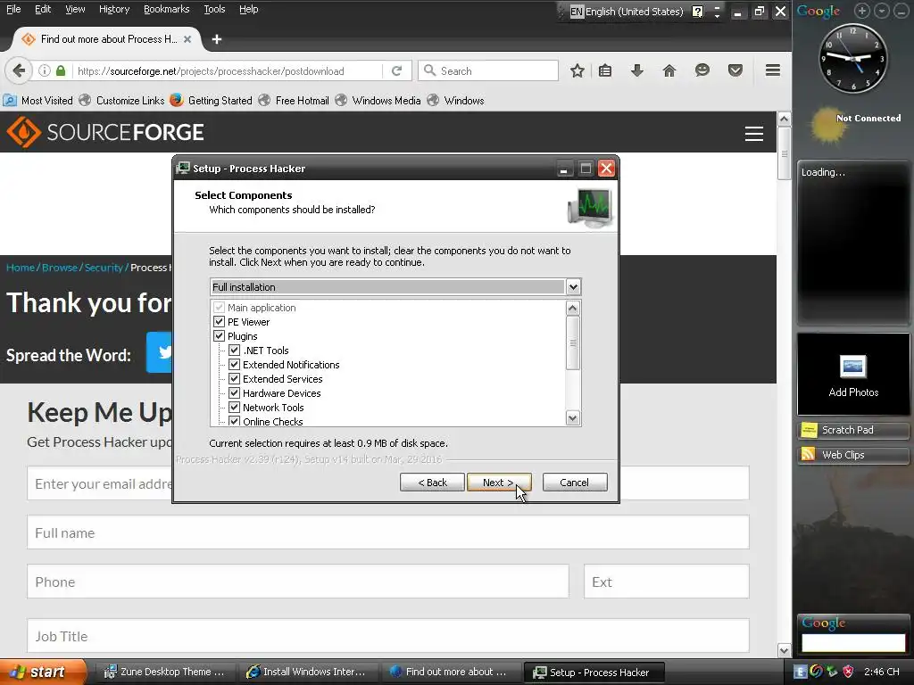This screenshot has width=914, height=685.
Task: Open the Edit menu
Action: (43, 9)
